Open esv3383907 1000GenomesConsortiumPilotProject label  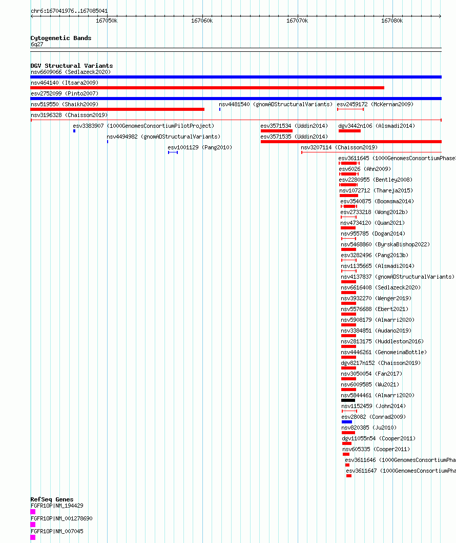tap(143, 126)
